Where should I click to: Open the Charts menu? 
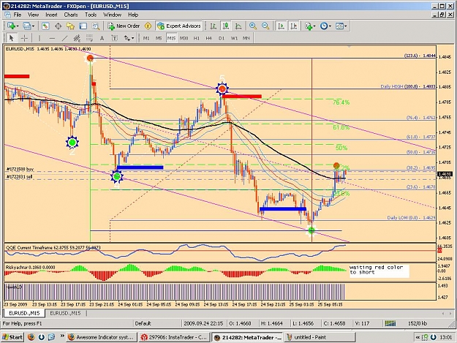(70, 15)
